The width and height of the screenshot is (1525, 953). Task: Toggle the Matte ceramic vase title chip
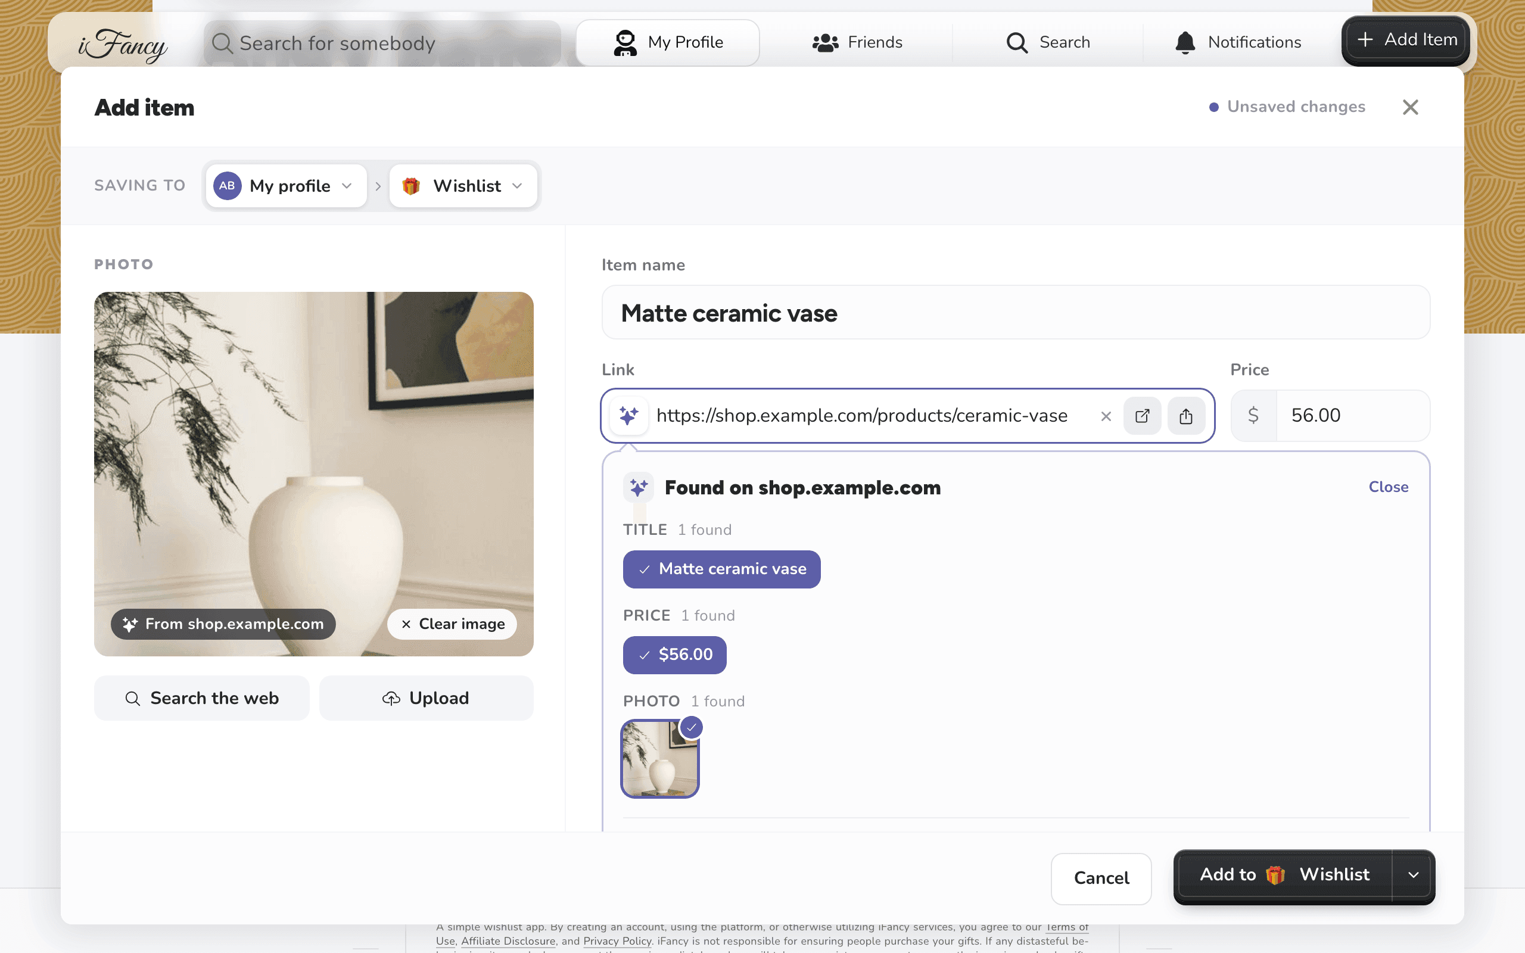(721, 569)
